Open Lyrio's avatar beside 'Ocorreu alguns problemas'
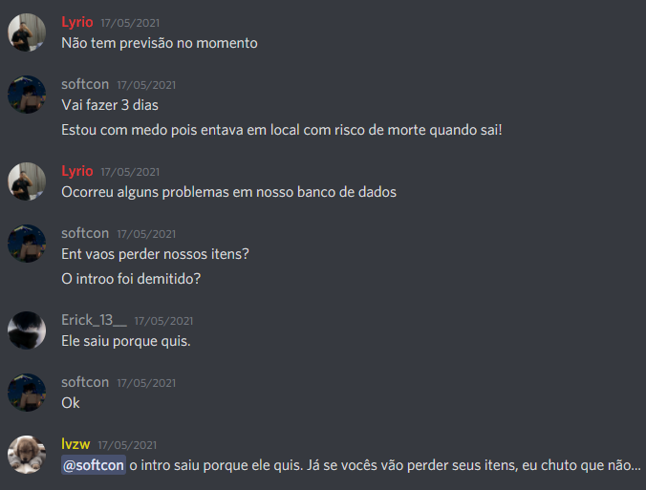This screenshot has height=490, width=646. (27, 181)
